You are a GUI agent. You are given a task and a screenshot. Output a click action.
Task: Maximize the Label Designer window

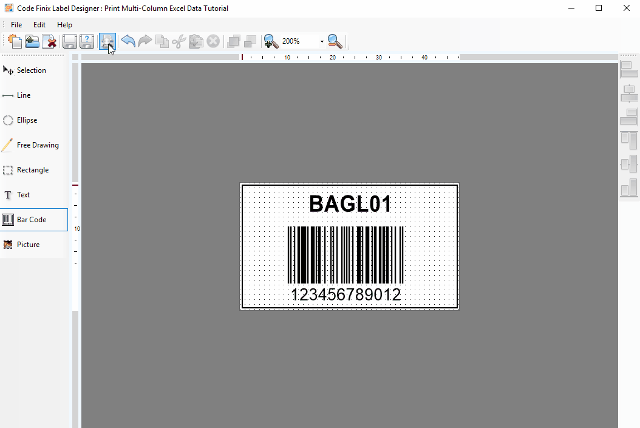click(x=599, y=8)
